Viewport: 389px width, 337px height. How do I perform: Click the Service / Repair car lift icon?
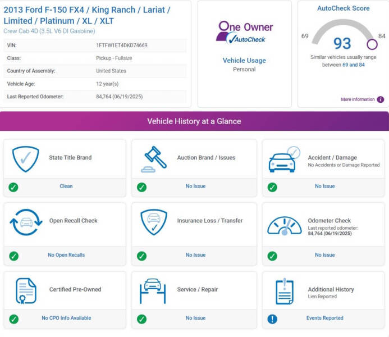pyautogui.click(x=153, y=290)
